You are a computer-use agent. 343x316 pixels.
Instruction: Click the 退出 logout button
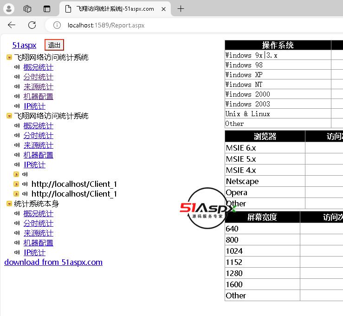click(54, 45)
